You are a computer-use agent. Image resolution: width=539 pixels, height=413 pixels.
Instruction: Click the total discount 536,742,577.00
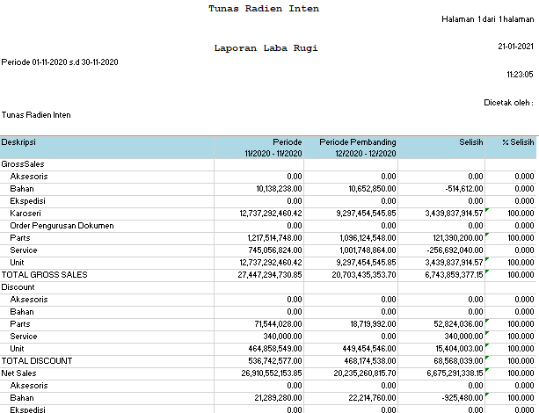275,361
